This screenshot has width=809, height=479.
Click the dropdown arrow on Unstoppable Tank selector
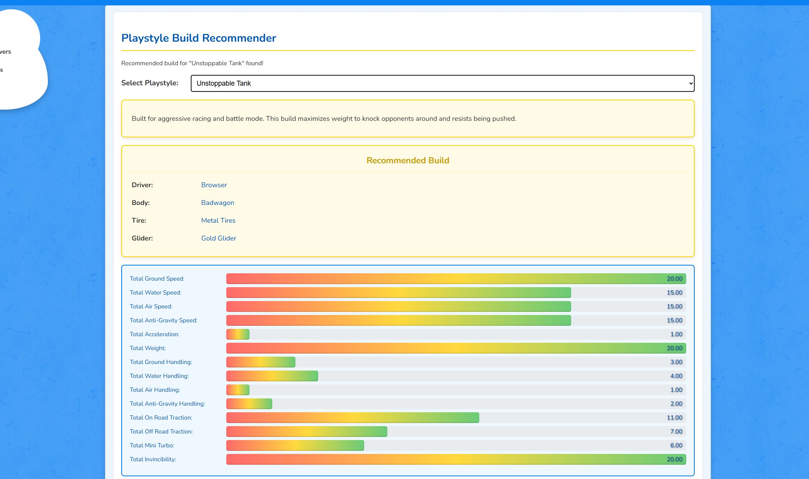point(690,83)
